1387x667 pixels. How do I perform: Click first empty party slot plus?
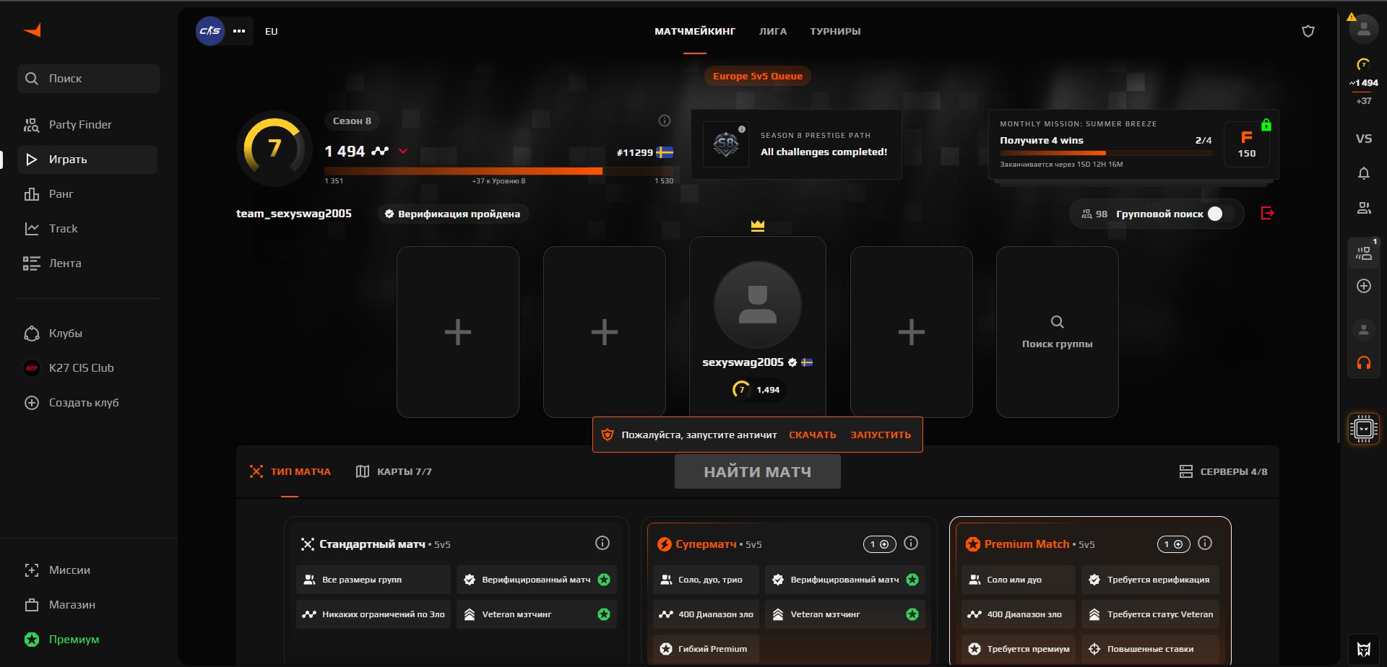tap(458, 332)
